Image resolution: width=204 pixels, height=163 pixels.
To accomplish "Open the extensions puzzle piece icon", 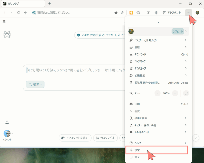I will pos(138,13).
